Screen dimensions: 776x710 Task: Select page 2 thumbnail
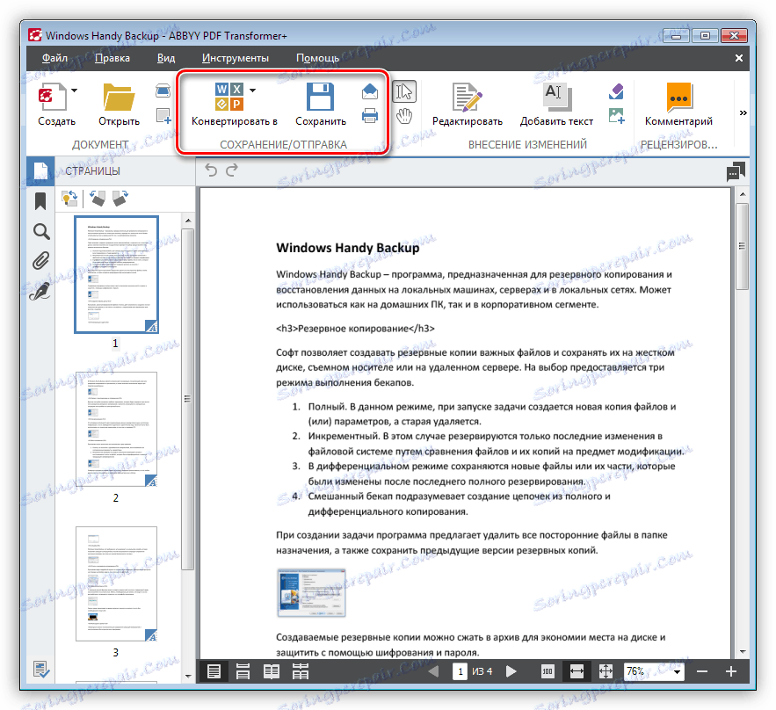tap(116, 430)
